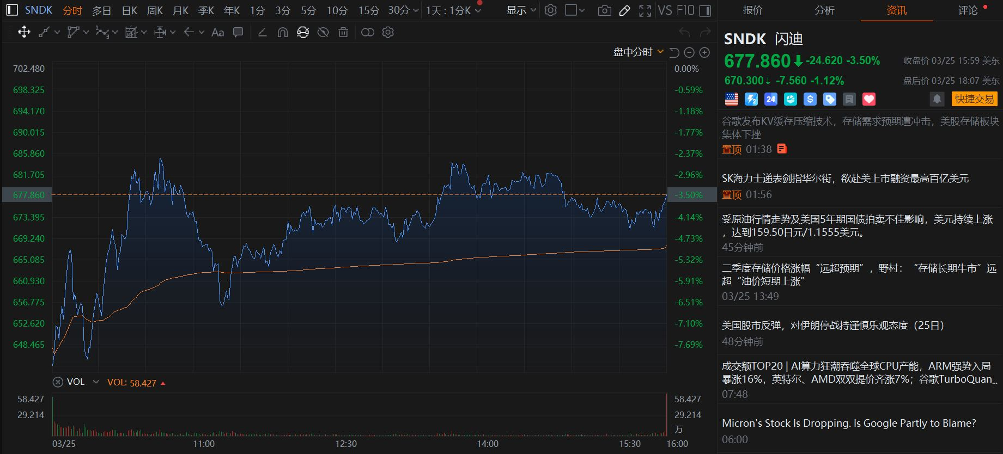Switch to the 周K weekly chart tab
The width and height of the screenshot is (1003, 454).
[155, 10]
